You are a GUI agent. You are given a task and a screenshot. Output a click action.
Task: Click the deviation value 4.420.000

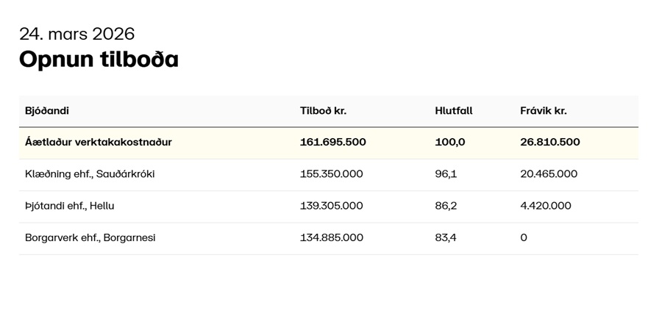pyautogui.click(x=545, y=206)
